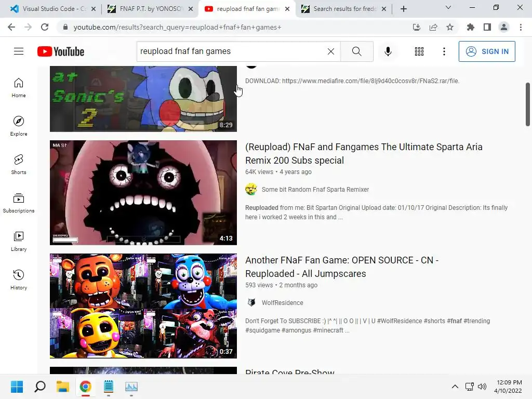Open the YouTube apps grid icon
This screenshot has height=399, width=532.
(419, 51)
